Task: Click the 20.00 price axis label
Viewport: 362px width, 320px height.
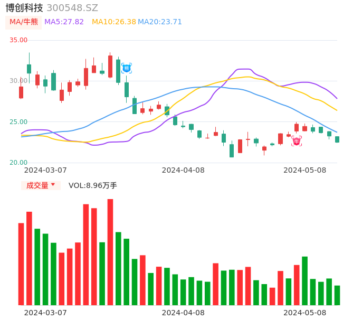Action: coord(18,163)
